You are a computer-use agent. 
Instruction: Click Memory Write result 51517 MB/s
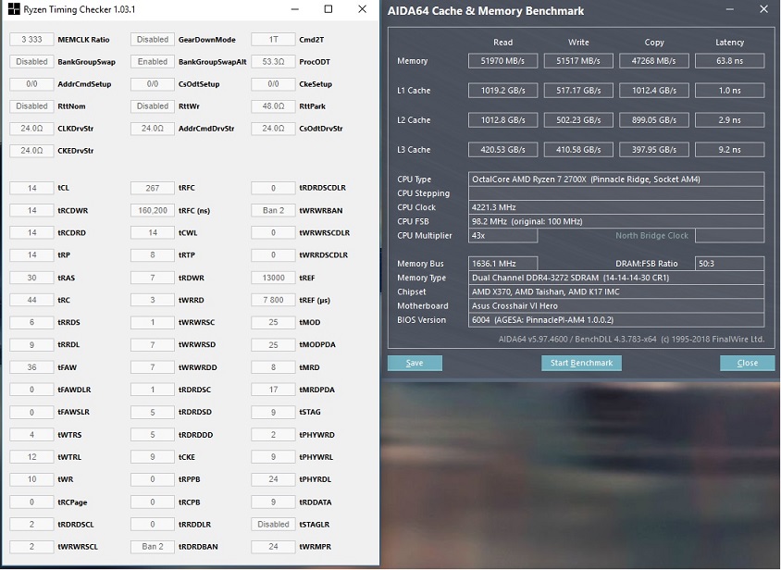pos(578,61)
